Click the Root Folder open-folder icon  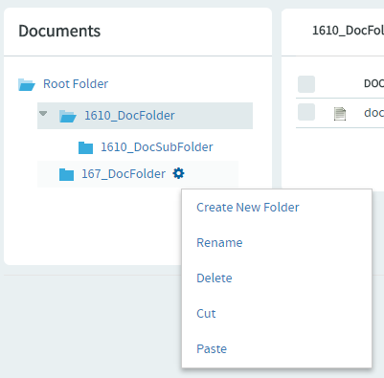27,84
